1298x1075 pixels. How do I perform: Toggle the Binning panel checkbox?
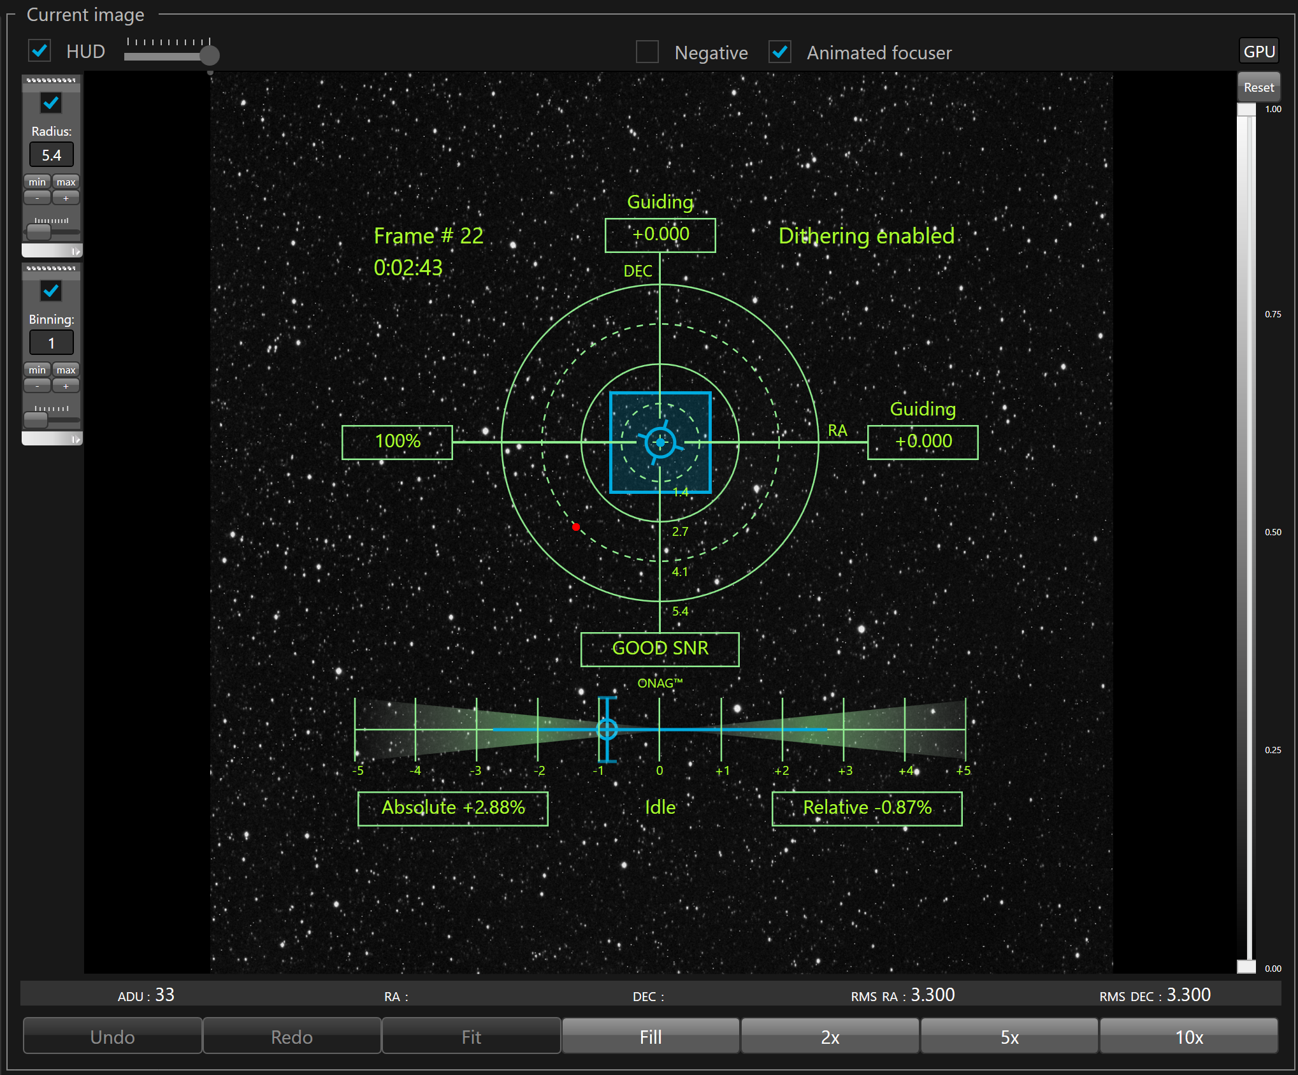click(x=51, y=291)
